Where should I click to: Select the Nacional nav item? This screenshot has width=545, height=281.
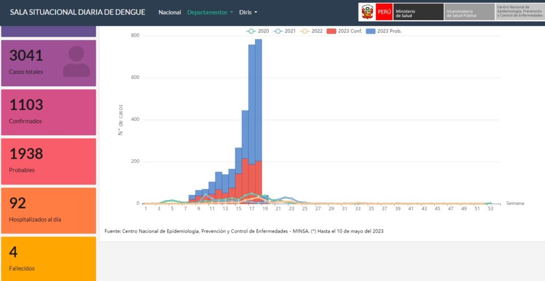[x=170, y=12]
